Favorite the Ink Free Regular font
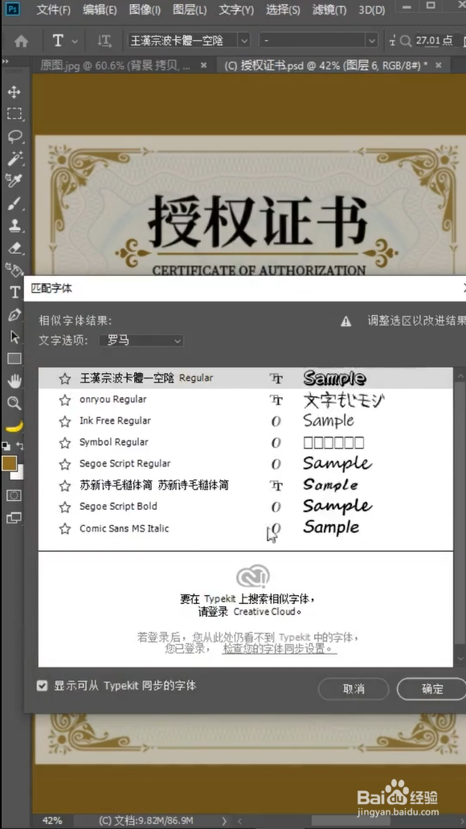The width and height of the screenshot is (466, 829). (65, 421)
